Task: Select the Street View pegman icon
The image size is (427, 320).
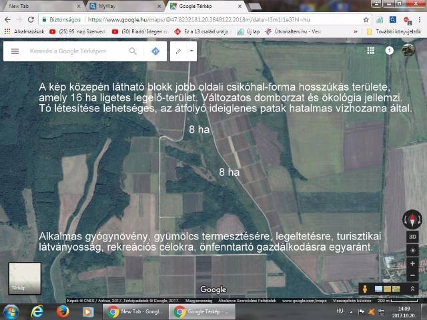Action: click(364, 289)
